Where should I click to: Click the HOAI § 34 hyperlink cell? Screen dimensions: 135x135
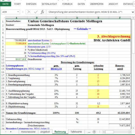[x=56, y=69]
